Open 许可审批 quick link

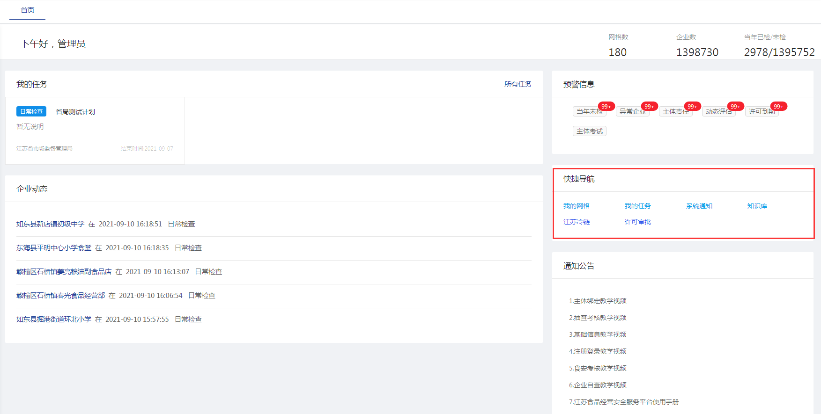(637, 222)
